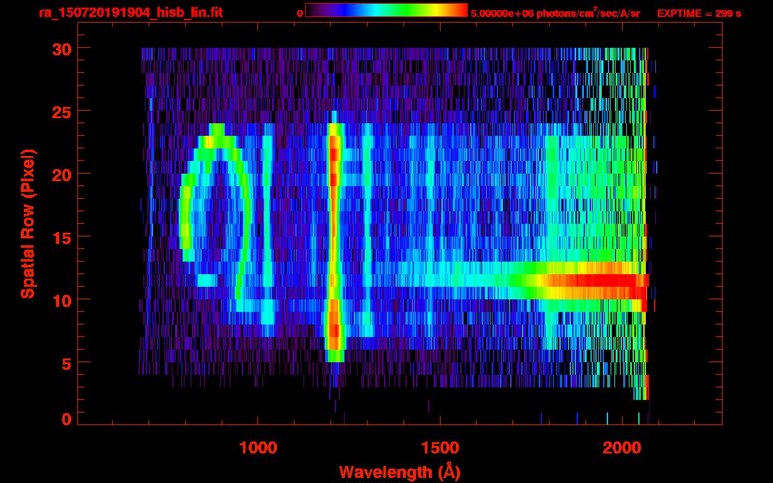This screenshot has width=773, height=483.
Task: Click the colorbar minimum value 0
Action: point(300,13)
